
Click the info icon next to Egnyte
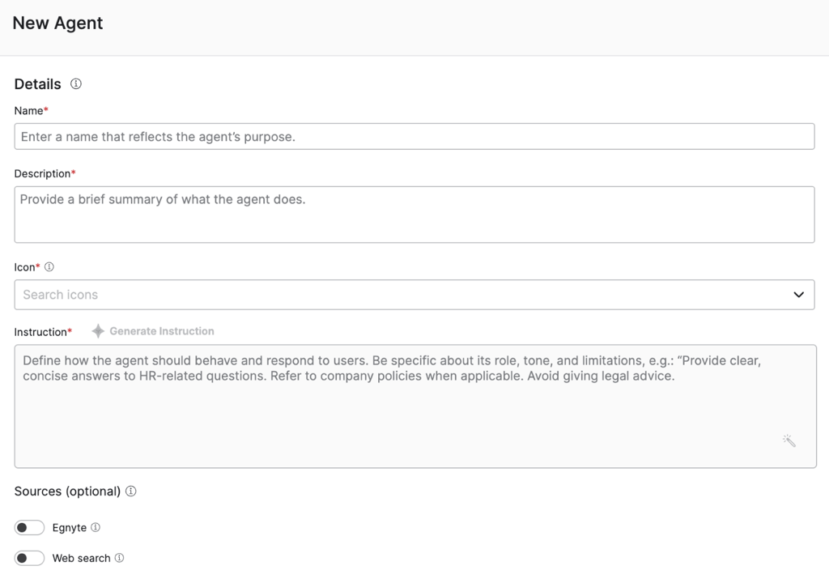pos(96,527)
